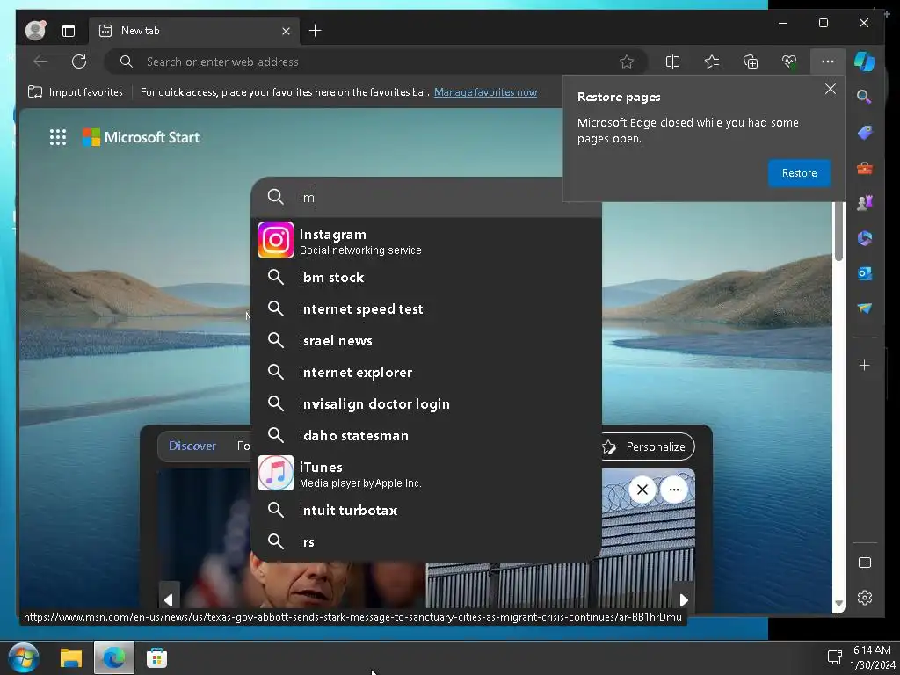Choose the iTunes suggestion

point(426,474)
